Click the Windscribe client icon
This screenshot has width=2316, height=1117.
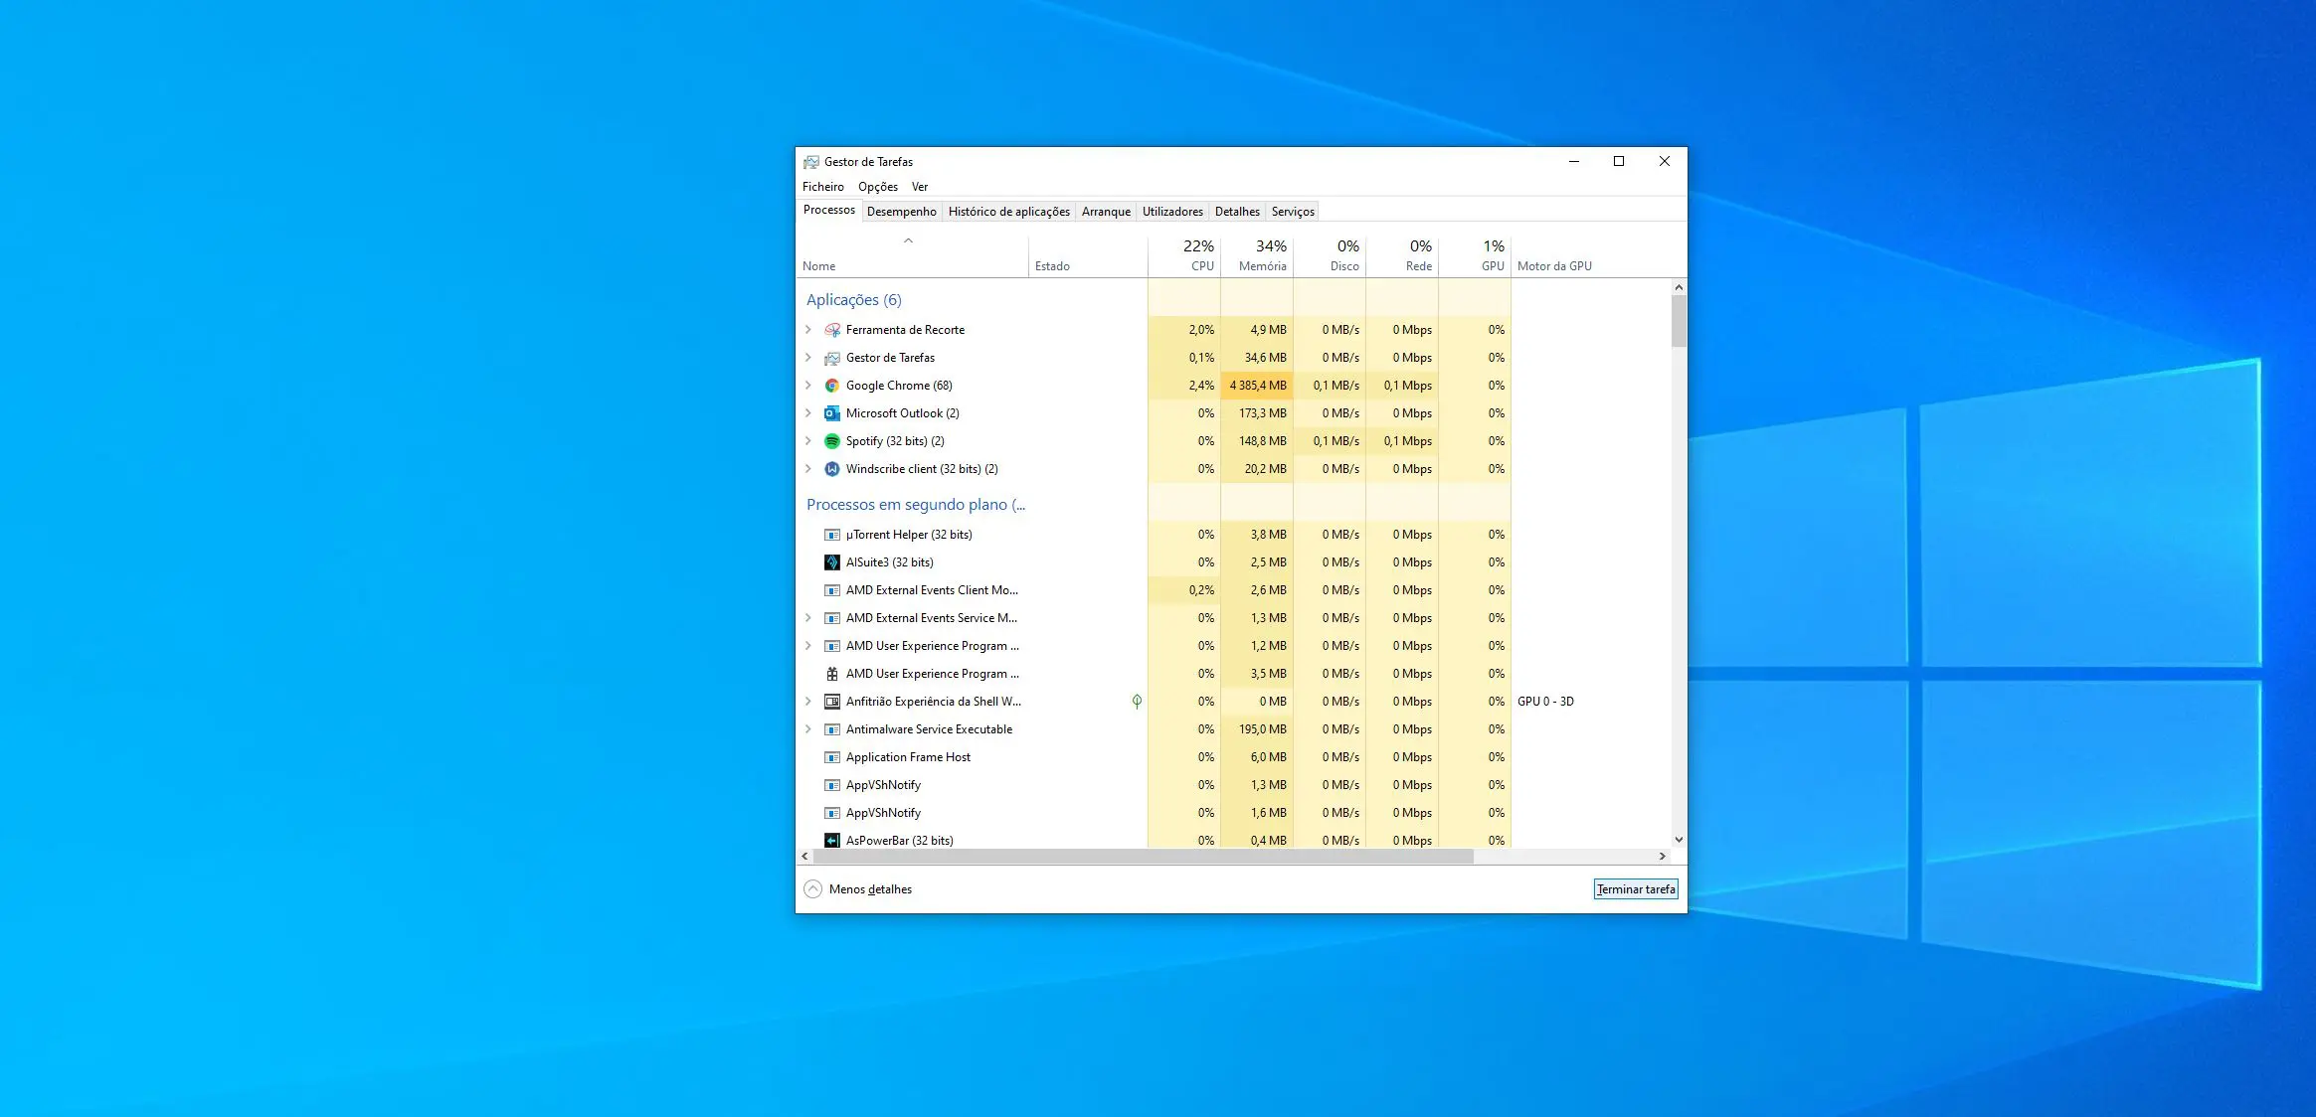[832, 469]
